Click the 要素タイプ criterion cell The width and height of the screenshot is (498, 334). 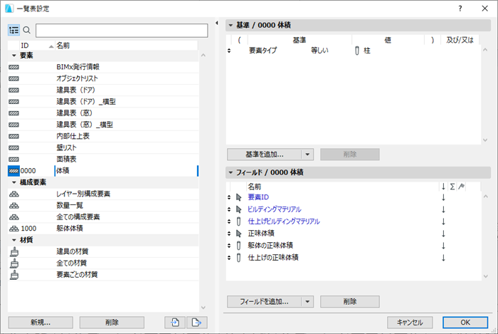[263, 51]
